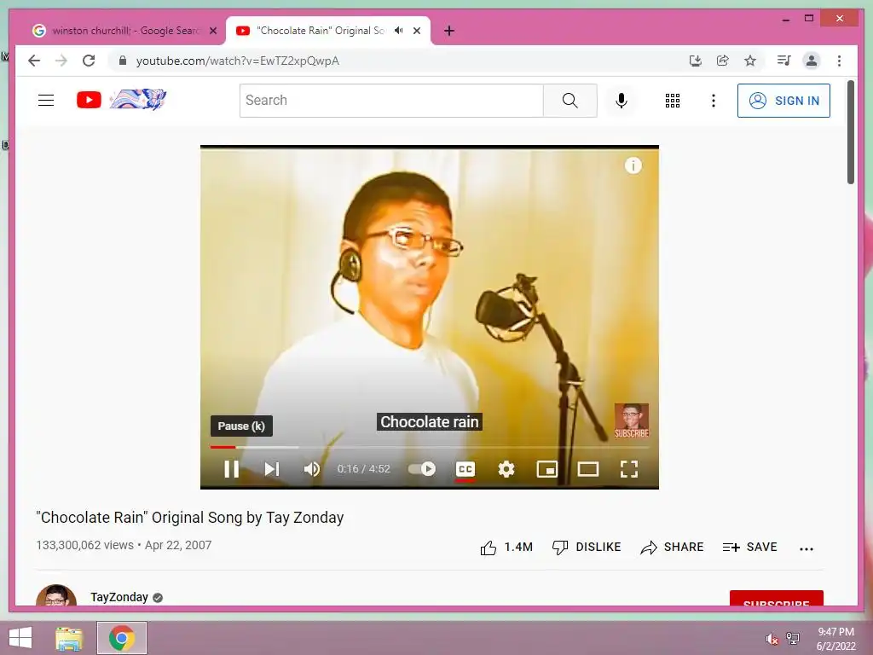SAVE video to a playlist
The width and height of the screenshot is (873, 655).
click(749, 548)
